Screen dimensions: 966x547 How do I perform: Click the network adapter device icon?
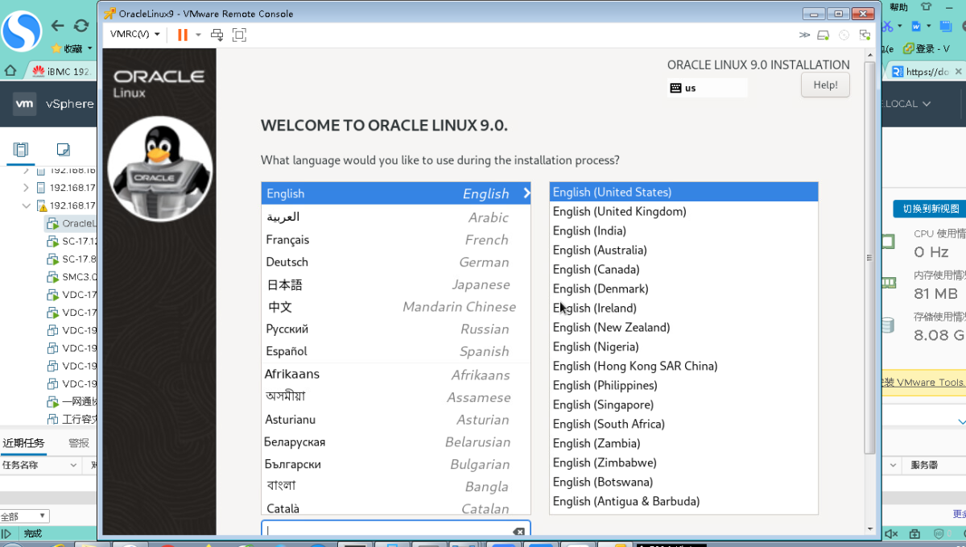865,35
